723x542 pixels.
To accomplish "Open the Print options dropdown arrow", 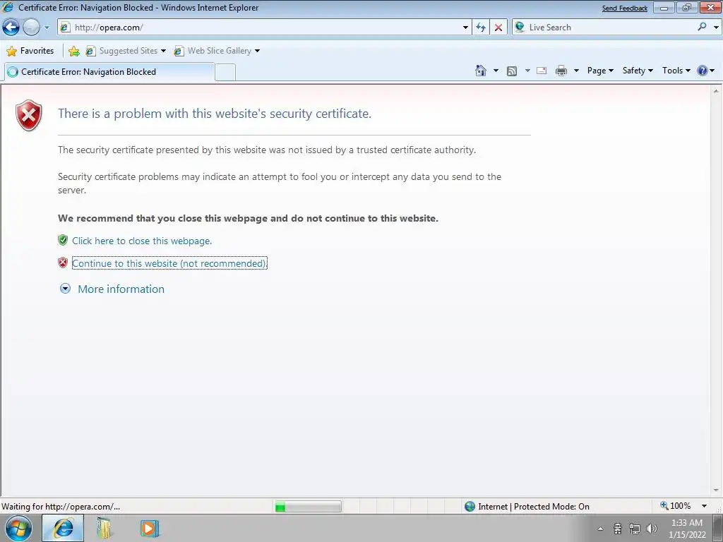I will click(576, 71).
